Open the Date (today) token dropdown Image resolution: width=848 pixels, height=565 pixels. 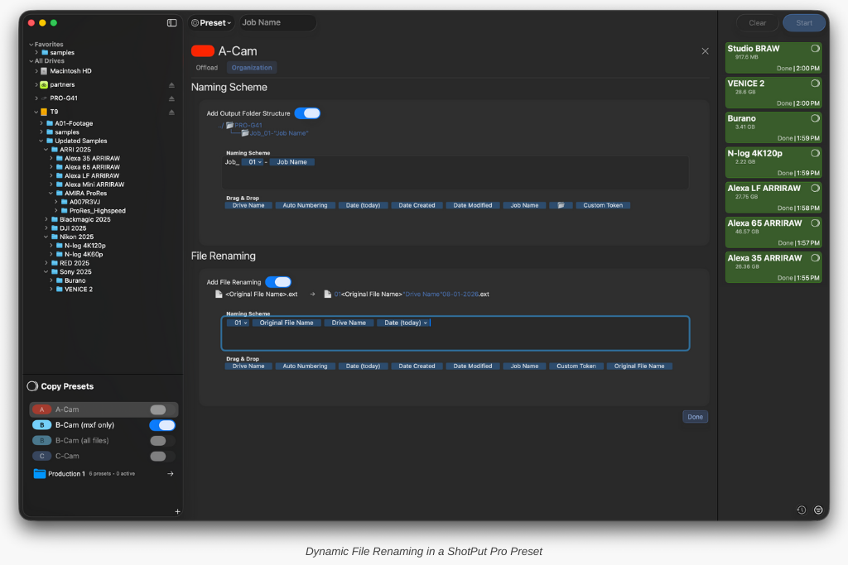click(x=426, y=323)
